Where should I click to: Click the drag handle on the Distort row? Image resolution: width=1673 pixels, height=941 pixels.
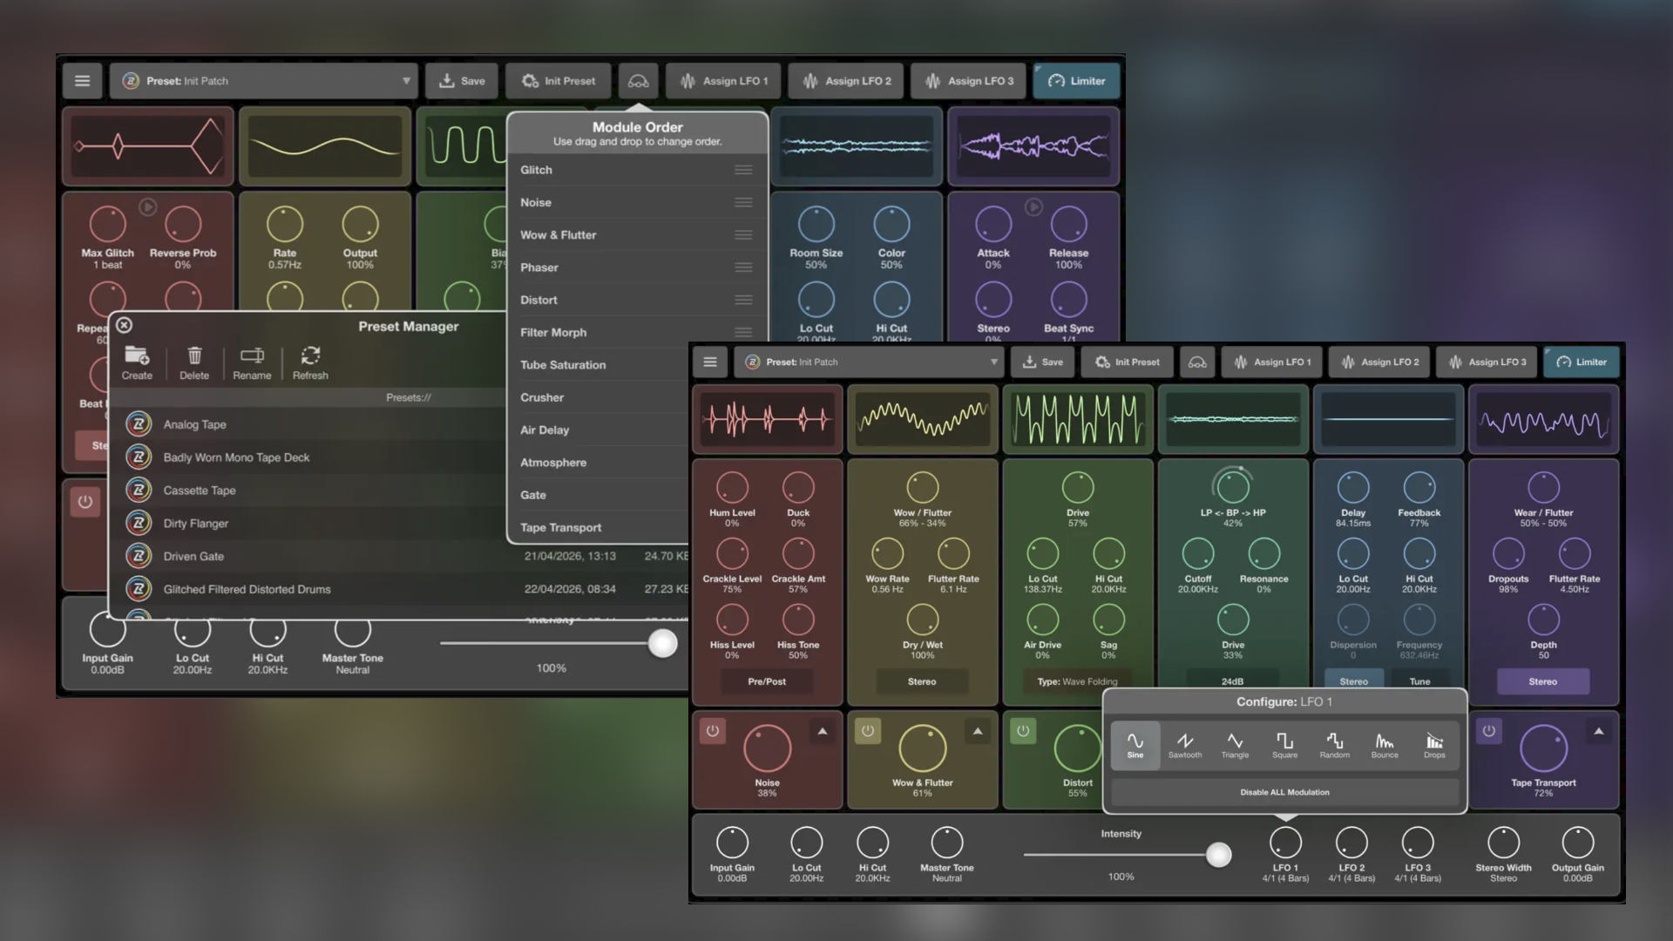point(743,300)
